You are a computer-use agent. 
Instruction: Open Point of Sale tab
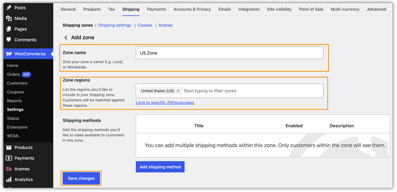311,10
